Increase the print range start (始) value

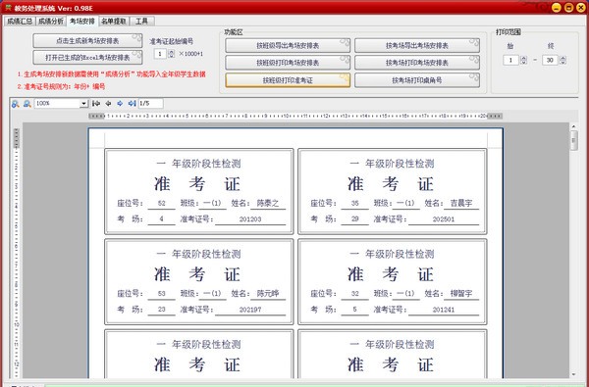(524, 58)
